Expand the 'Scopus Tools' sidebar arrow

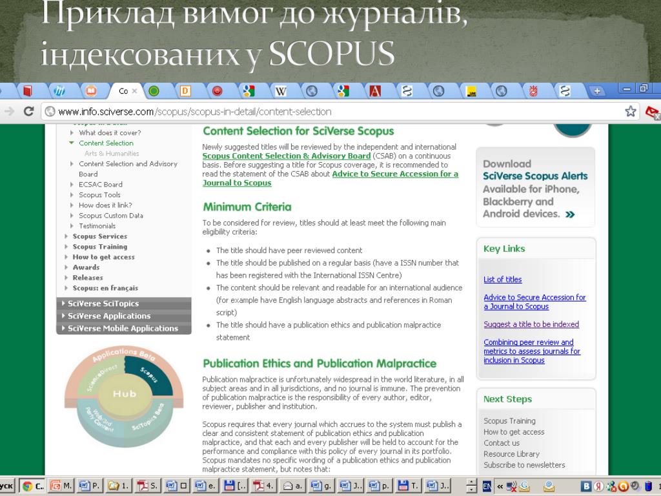72,195
